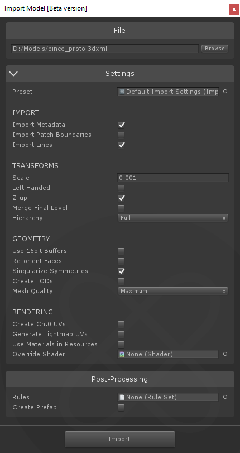Disable the Import Metadata checkbox
Screen dimensions: 240x453
121,125
